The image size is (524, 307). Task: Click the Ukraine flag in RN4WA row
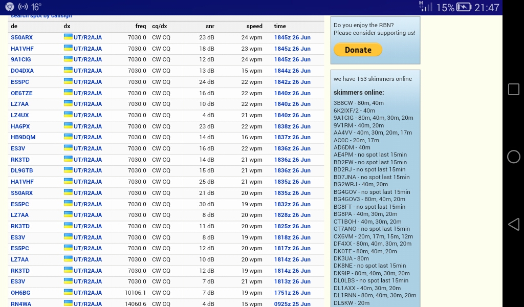point(68,303)
